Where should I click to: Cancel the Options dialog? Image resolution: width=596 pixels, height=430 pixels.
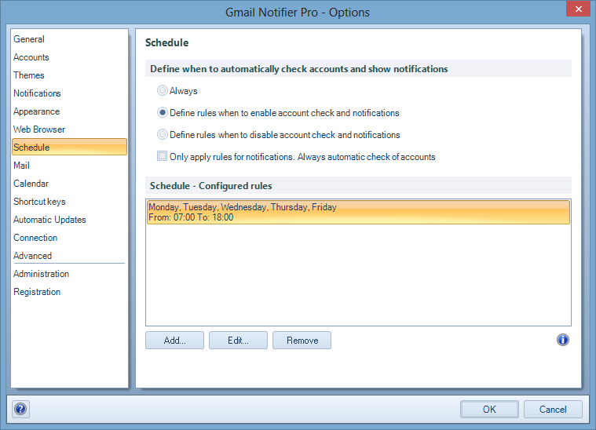click(553, 409)
